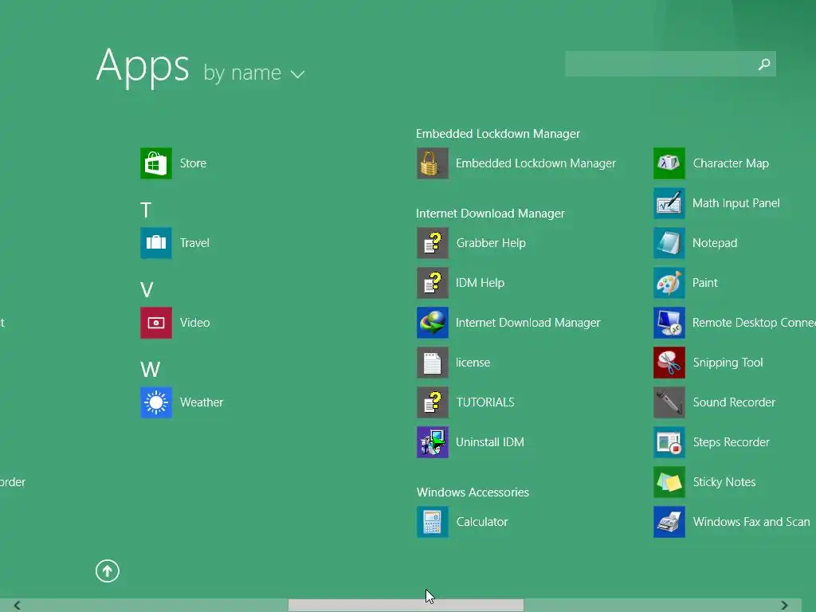Launch the Calculator icon
Screen dimensions: 816x612
coord(433,522)
